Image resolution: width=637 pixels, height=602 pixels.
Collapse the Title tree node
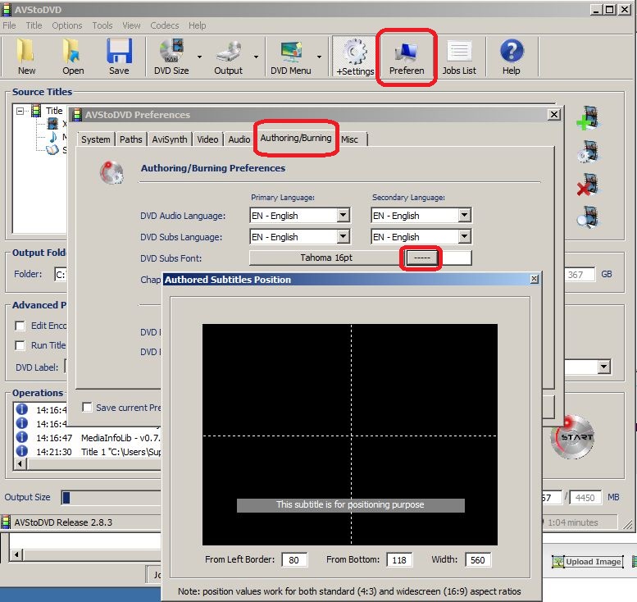20,111
